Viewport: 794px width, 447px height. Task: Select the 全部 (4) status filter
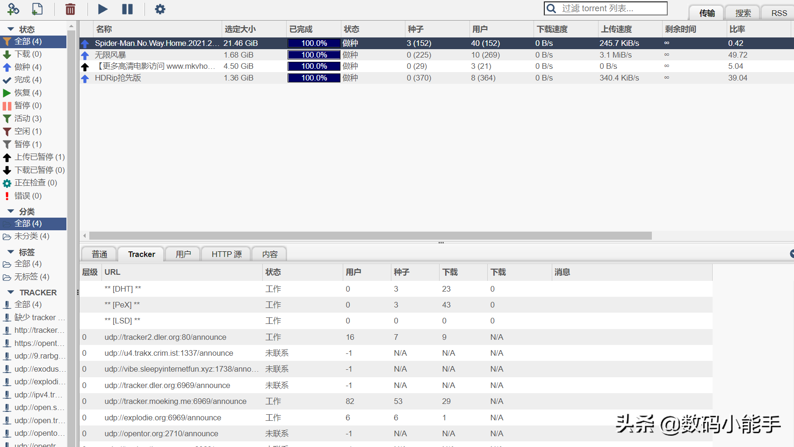pos(33,42)
